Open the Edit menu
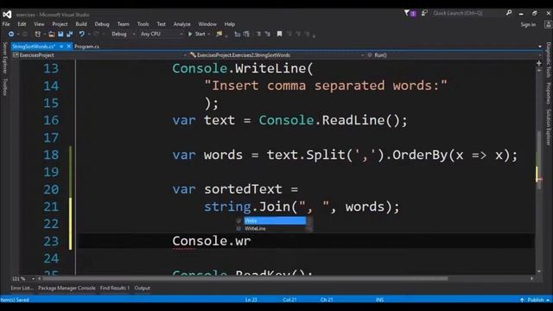 coord(22,24)
